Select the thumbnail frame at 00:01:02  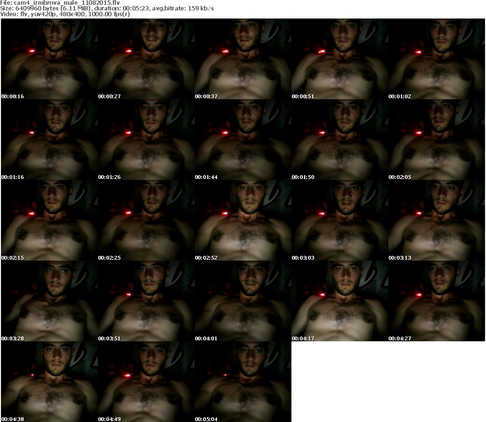(x=437, y=59)
